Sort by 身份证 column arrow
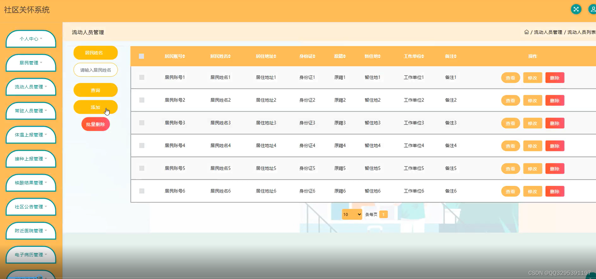596x279 pixels. click(x=314, y=56)
